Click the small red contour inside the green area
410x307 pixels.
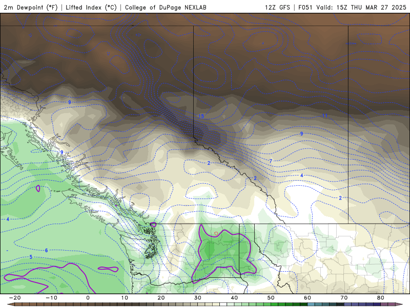[x=216, y=233]
